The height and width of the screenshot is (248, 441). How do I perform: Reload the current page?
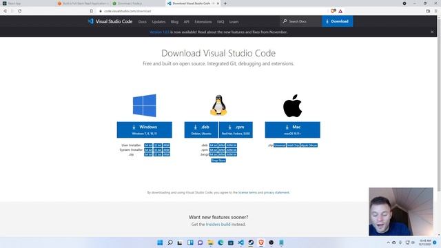pos(20,11)
